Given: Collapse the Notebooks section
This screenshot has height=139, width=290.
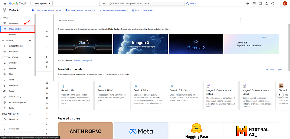Looking at the screenshot, I should [30, 40].
